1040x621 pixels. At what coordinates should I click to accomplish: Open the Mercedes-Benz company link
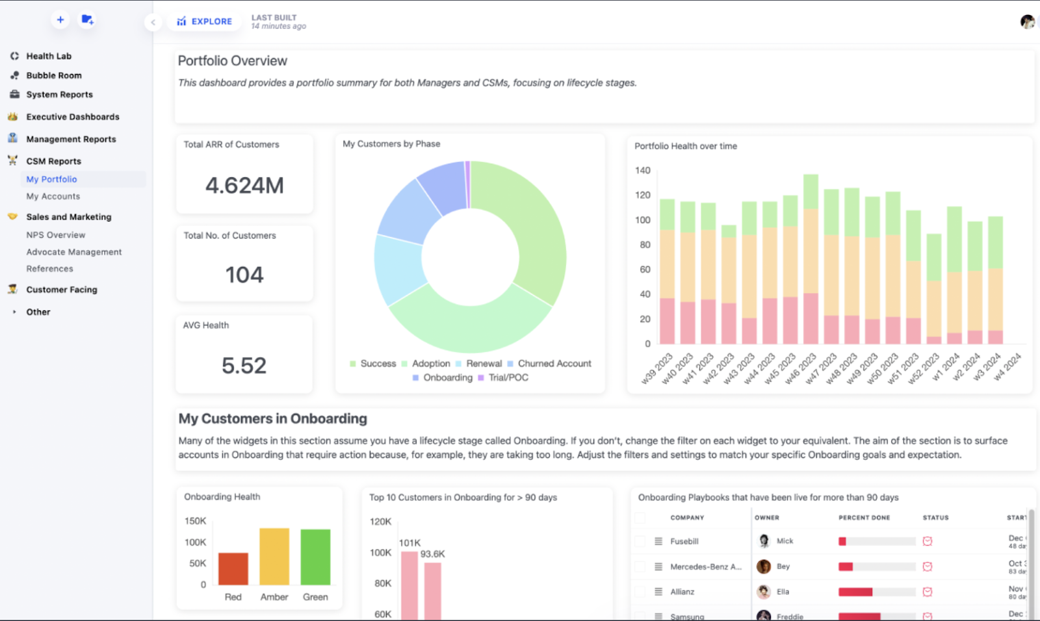pos(706,567)
